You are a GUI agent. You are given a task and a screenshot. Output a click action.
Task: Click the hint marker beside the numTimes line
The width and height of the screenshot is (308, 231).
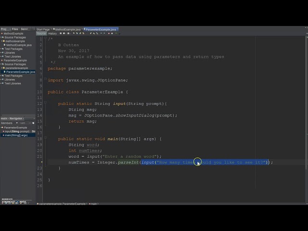click(x=42, y=162)
